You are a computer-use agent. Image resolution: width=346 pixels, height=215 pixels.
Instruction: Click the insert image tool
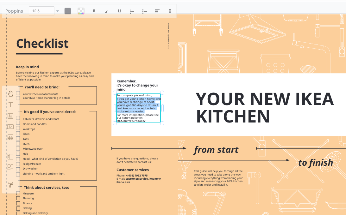point(10,116)
